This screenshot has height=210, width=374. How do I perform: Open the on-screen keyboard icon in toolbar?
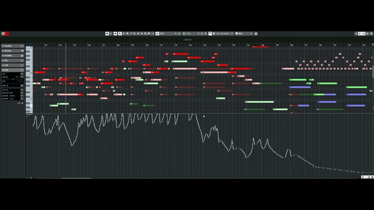click(256, 34)
